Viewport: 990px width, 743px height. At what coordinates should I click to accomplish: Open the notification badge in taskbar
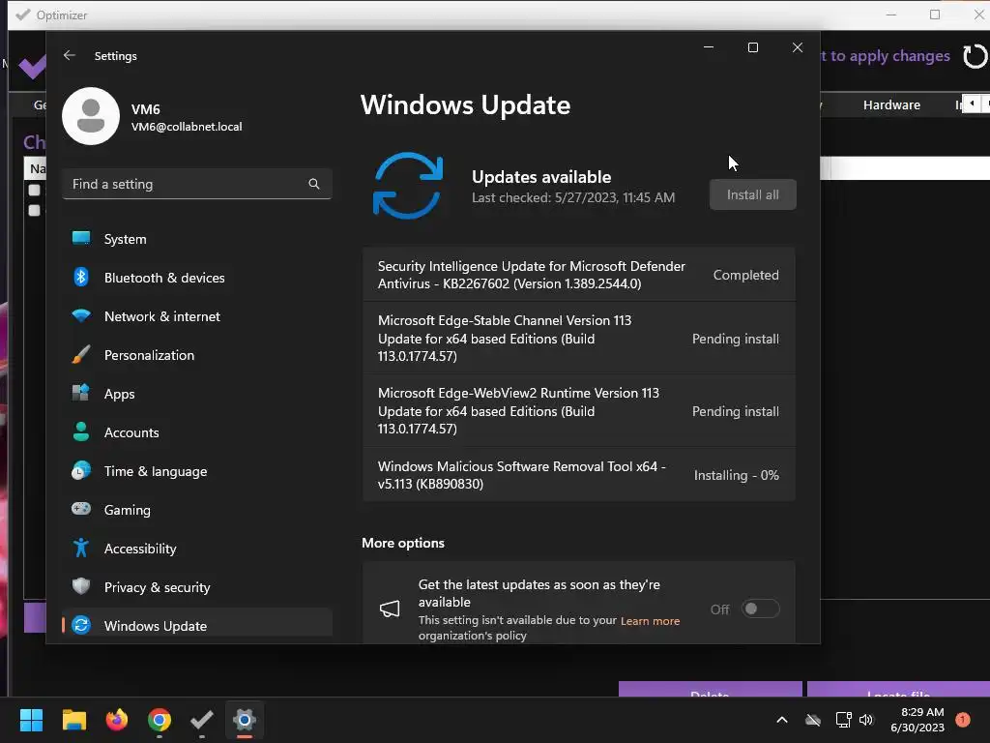click(963, 720)
